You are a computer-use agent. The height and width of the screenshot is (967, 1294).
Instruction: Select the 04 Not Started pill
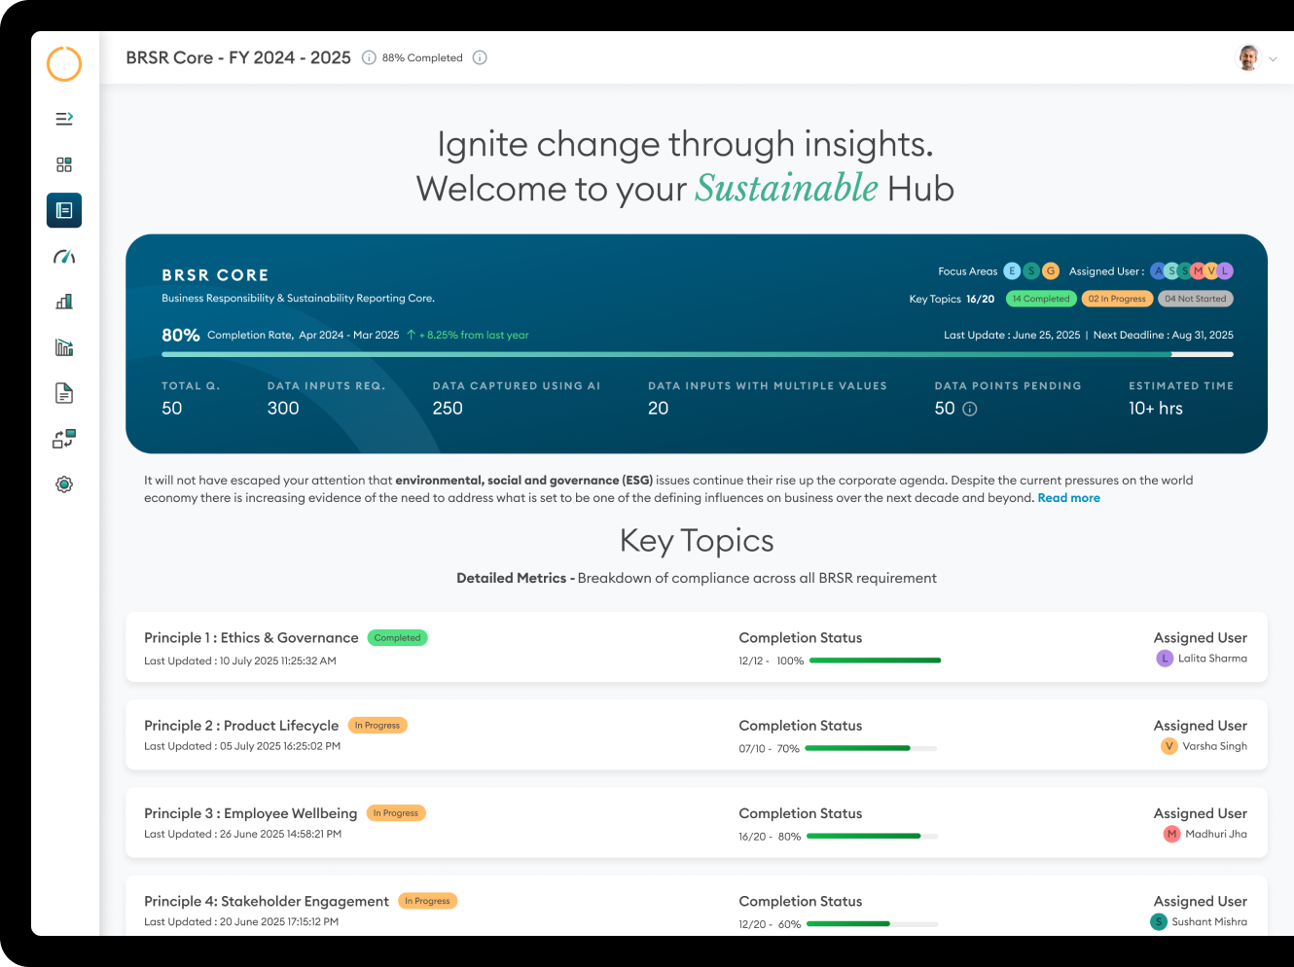[1195, 299]
